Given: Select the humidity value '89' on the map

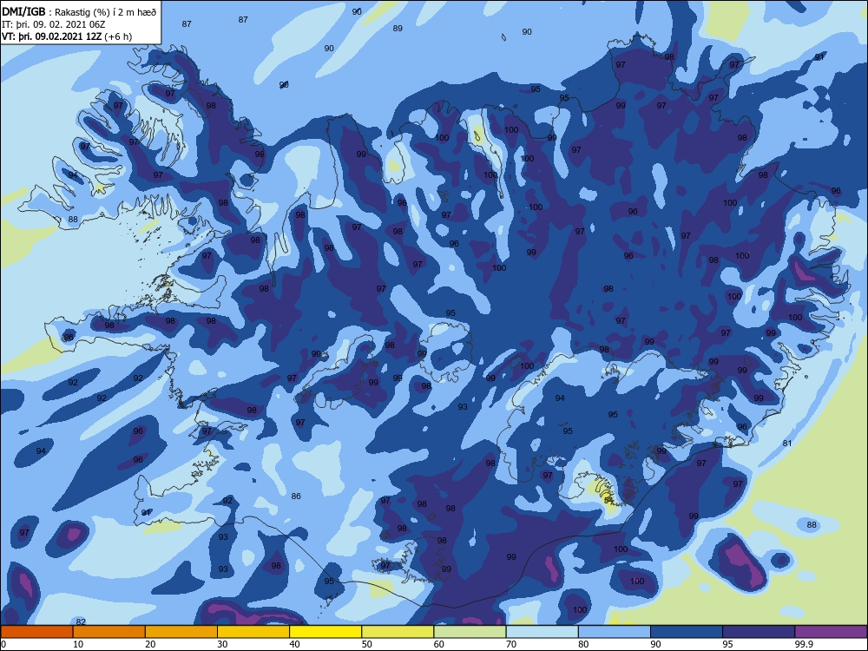Looking at the screenshot, I should coord(398,29).
